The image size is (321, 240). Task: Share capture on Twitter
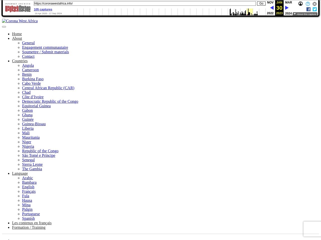(314, 9)
